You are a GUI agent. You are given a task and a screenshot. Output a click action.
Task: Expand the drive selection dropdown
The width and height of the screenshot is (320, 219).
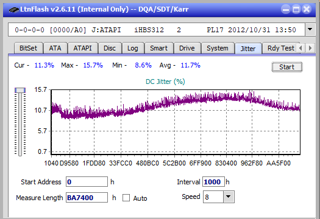click(x=310, y=30)
